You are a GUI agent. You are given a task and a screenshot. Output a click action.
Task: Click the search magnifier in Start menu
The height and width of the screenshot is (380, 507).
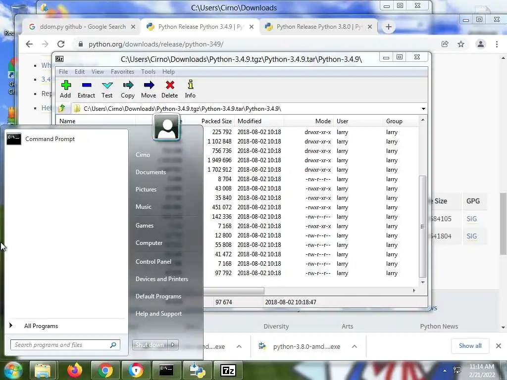tap(113, 345)
